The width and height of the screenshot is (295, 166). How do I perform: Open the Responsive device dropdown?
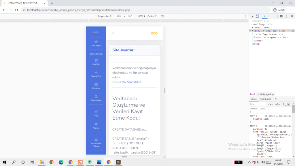[x=105, y=16]
